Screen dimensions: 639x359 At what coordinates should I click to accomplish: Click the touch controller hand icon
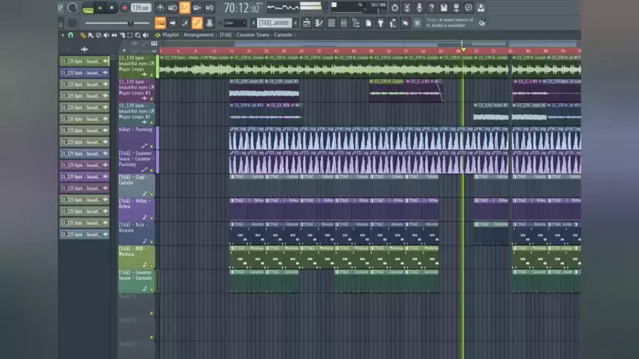click(x=405, y=23)
